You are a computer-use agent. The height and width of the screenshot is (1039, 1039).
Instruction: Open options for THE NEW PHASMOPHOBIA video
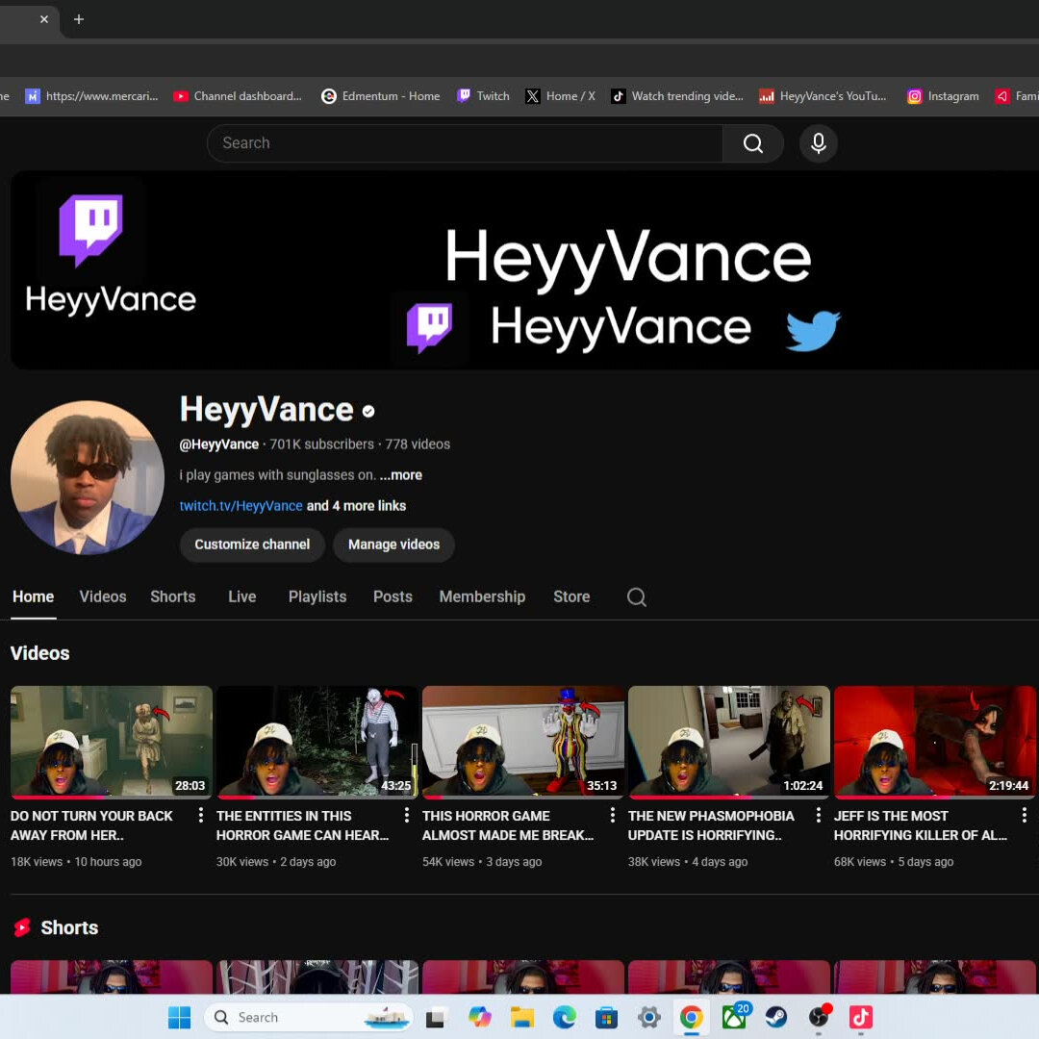[x=819, y=815]
